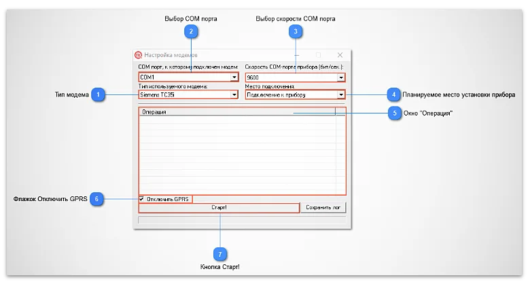Maximize the Настройка модемов window
Image resolution: width=530 pixels, height=284 pixels.
(318, 55)
